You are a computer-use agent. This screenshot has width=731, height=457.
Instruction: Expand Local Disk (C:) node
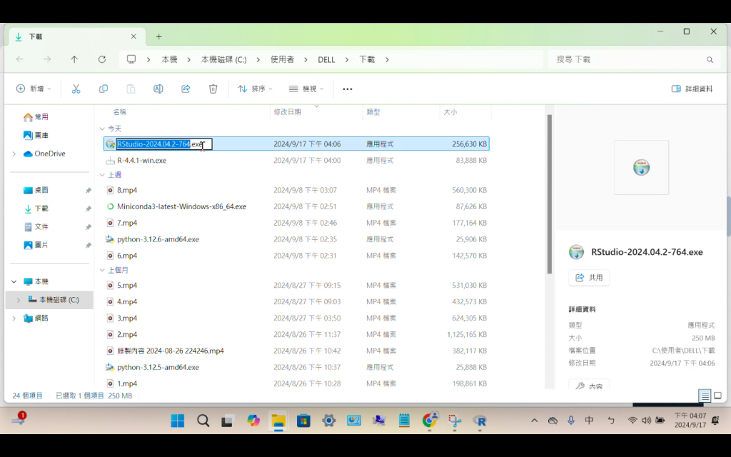tap(18, 300)
